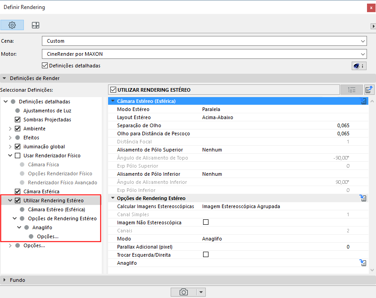The width and height of the screenshot is (376, 298).
Task: Toggle Utilizar Rendering Estéreo tree checkbox
Action: coord(18,200)
